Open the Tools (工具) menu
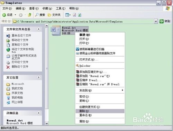Image resolution: width=173 pixels, height=131 pixels. [x=61, y=9]
